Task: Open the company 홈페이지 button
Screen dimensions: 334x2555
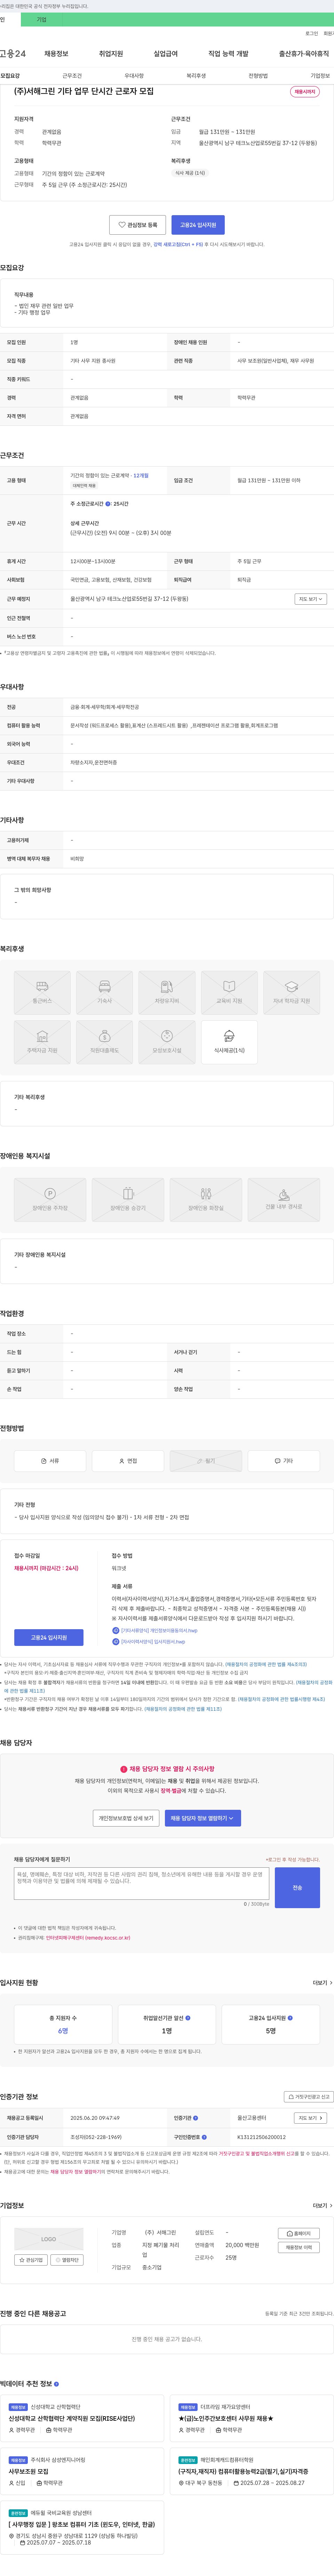Action: [299, 2233]
